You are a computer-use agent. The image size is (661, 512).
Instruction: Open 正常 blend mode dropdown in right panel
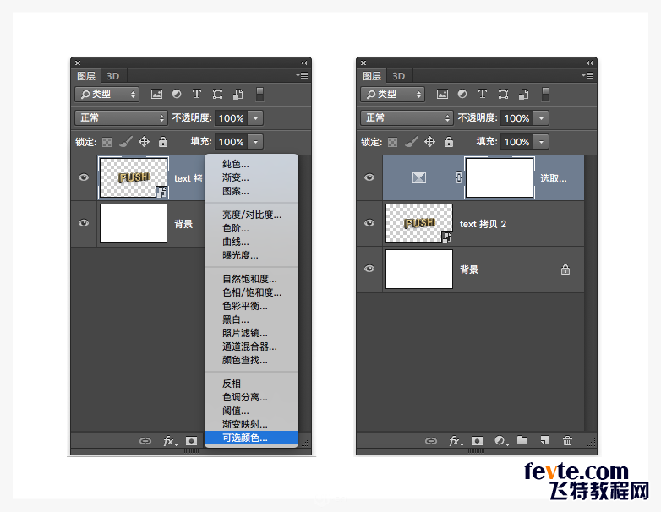click(x=407, y=118)
